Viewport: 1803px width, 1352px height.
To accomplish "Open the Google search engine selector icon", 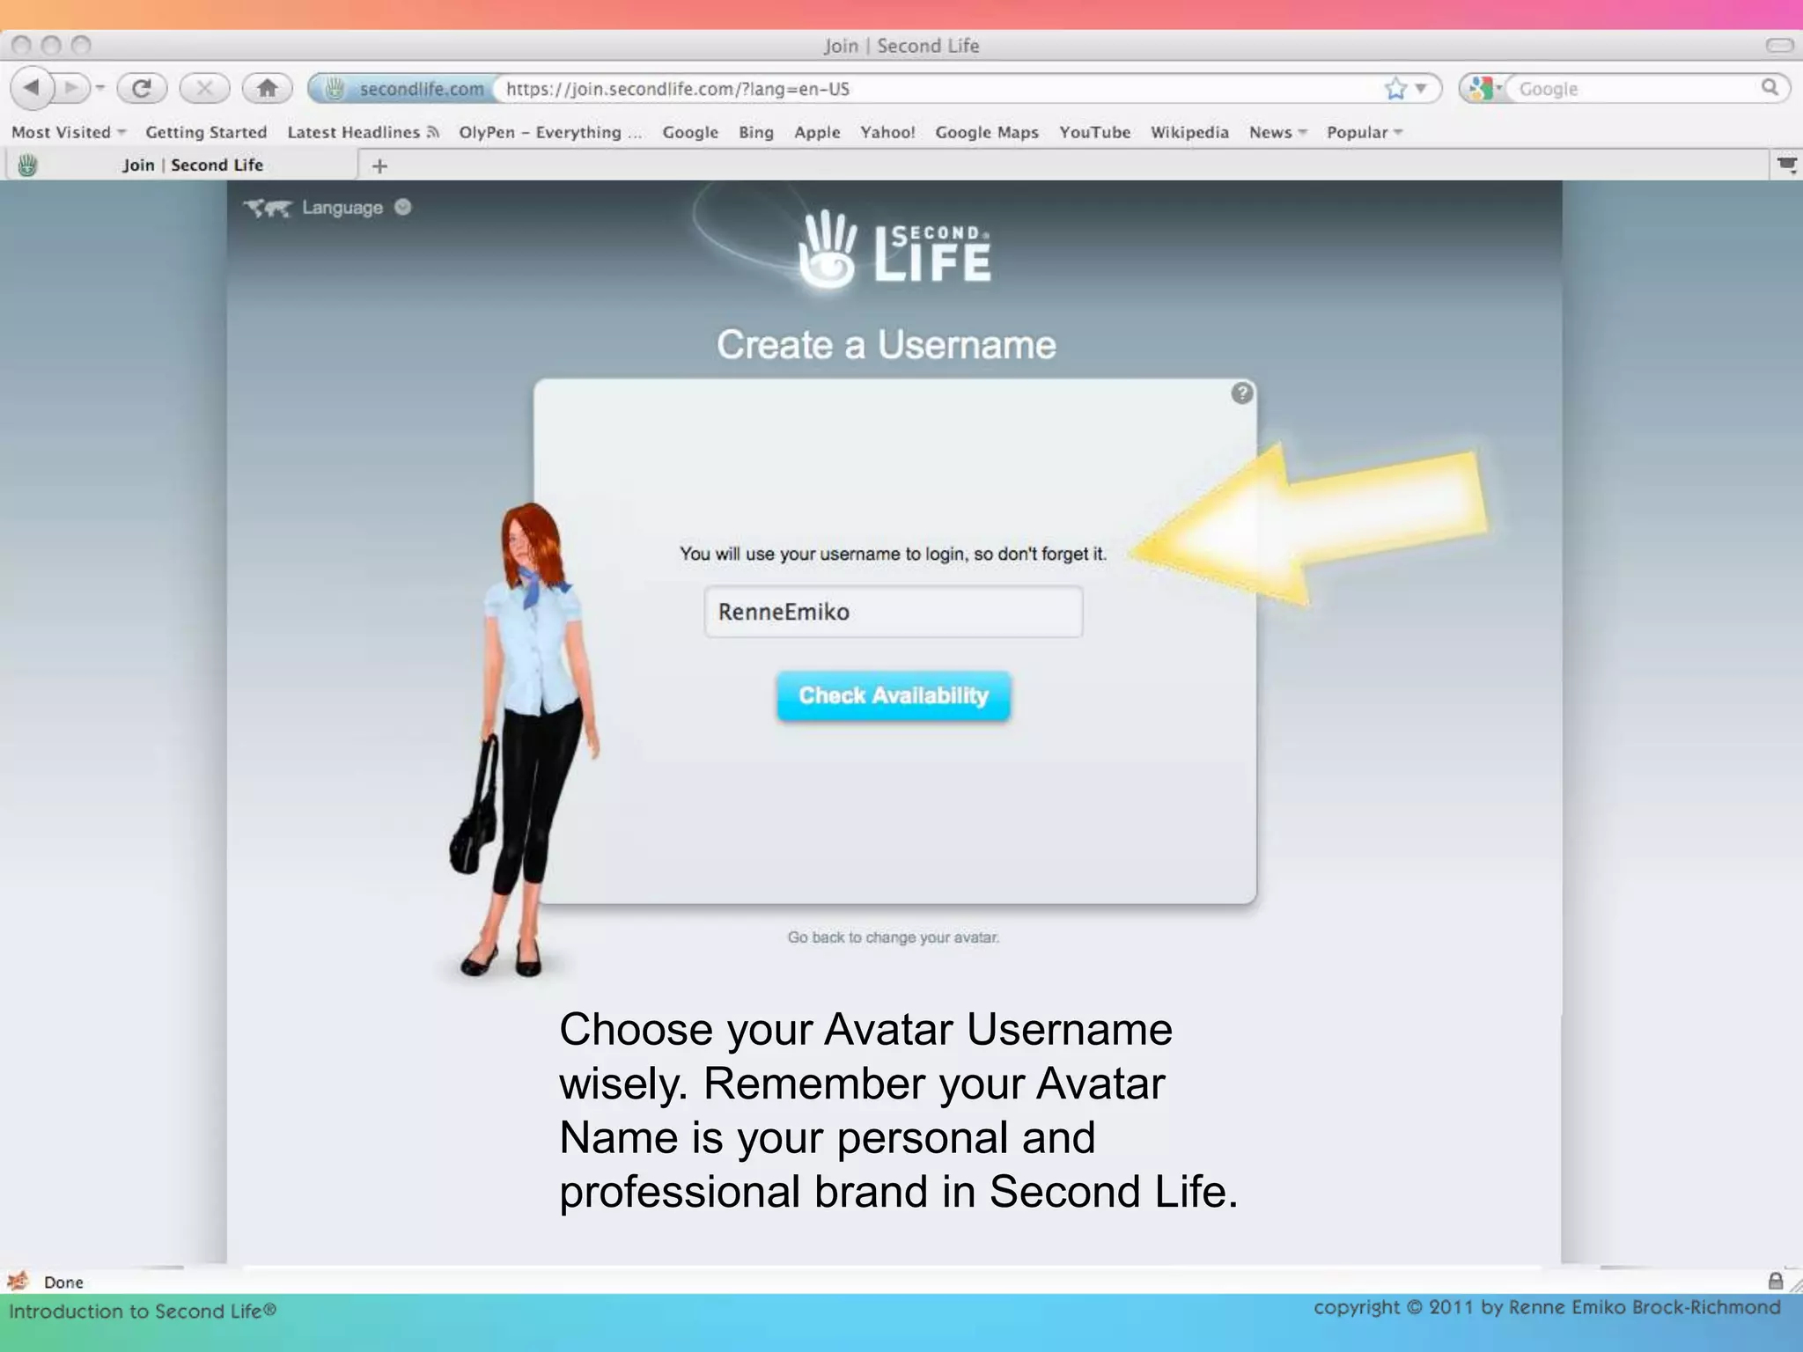I will [x=1483, y=89].
